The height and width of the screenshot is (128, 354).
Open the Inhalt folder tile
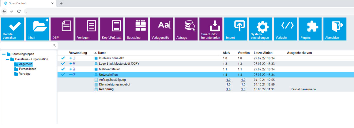[x=37, y=29]
